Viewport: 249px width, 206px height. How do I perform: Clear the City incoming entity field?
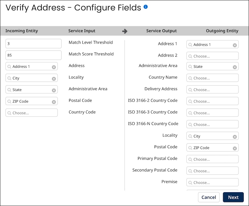pyautogui.click(x=54, y=78)
